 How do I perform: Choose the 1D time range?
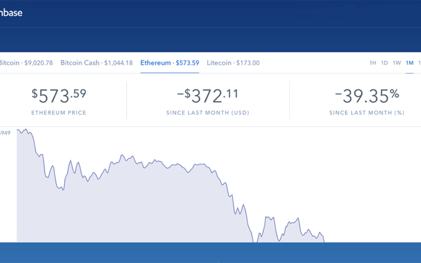(x=385, y=63)
